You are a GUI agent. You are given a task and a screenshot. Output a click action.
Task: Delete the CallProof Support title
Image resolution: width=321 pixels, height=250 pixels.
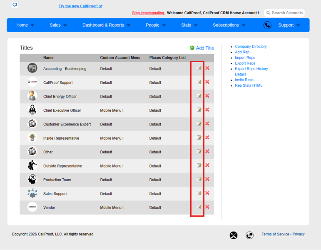click(207, 82)
